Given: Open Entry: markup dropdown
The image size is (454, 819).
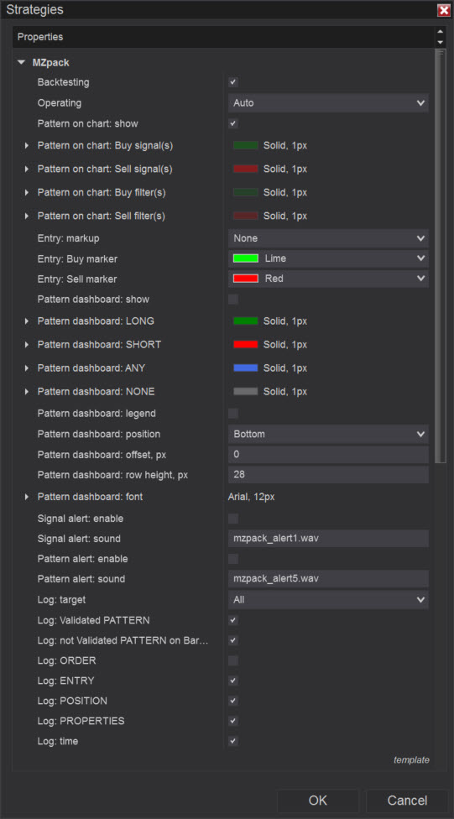Looking at the screenshot, I should click(x=328, y=238).
